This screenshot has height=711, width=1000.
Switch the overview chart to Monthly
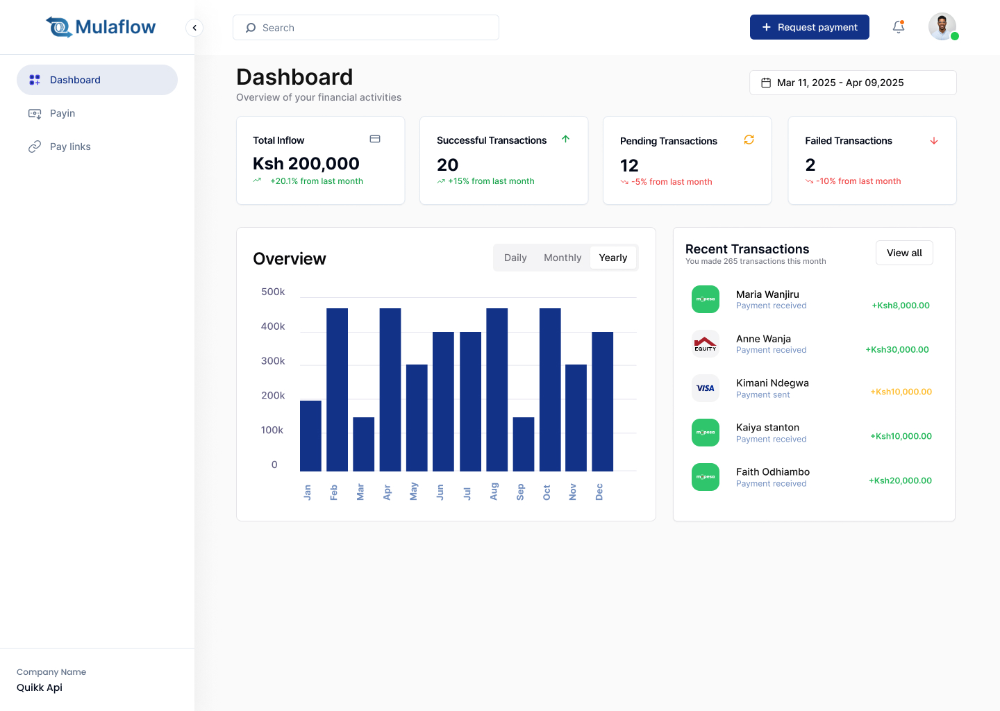click(x=562, y=258)
